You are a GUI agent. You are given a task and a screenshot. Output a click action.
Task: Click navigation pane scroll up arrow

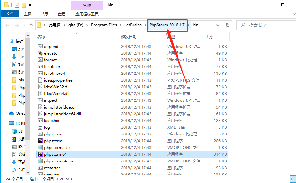(x=28, y=35)
